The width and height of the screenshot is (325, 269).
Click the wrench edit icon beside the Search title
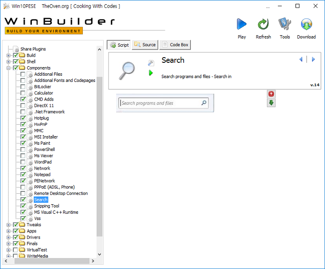[151, 63]
